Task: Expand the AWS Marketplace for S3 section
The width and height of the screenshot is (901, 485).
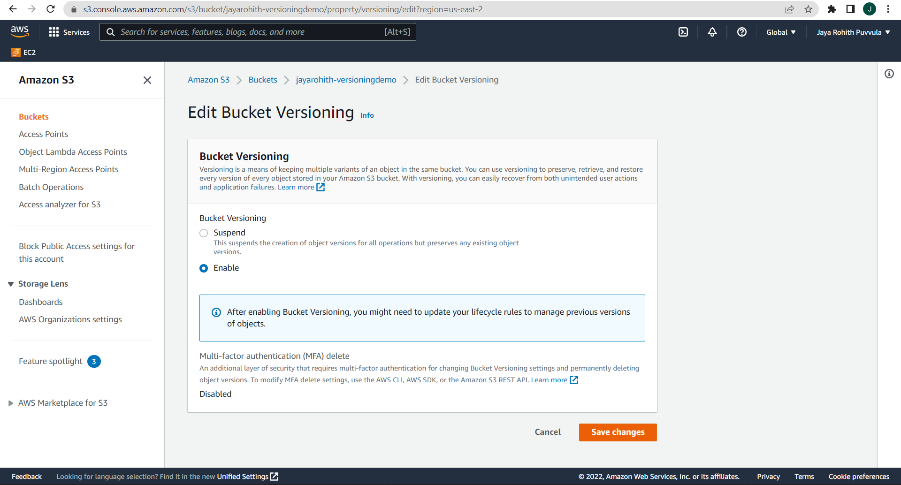Action: point(63,402)
